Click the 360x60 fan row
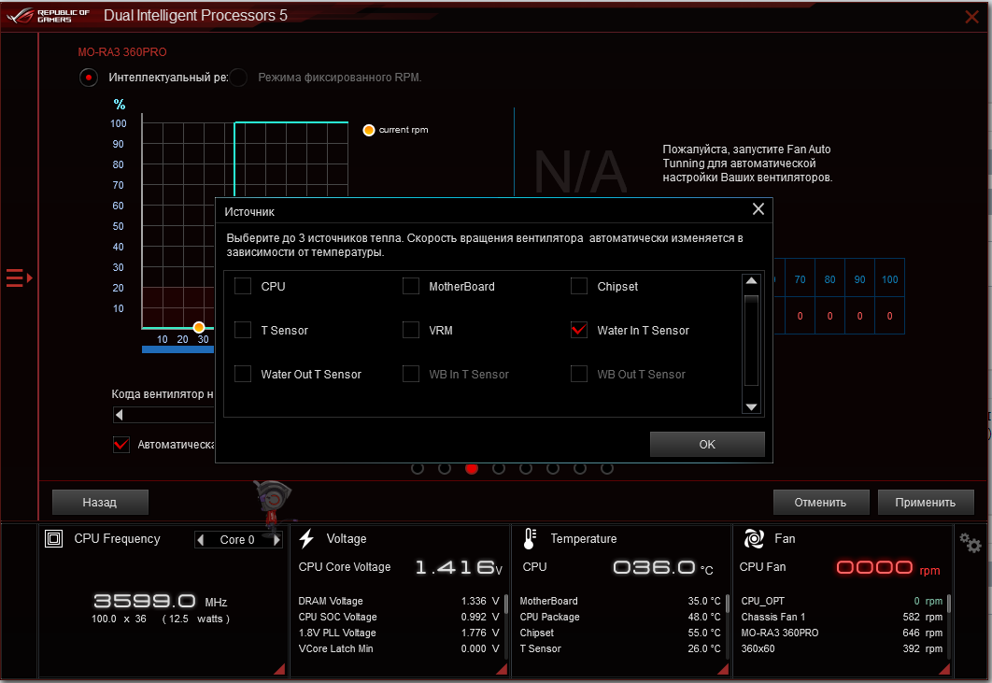This screenshot has width=992, height=683. point(842,648)
